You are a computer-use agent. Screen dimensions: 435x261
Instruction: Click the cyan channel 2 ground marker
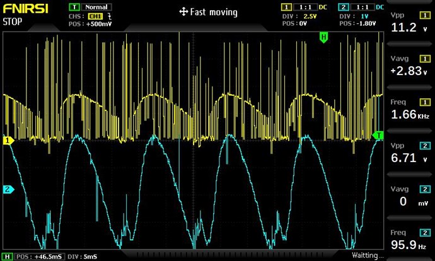tap(8, 189)
